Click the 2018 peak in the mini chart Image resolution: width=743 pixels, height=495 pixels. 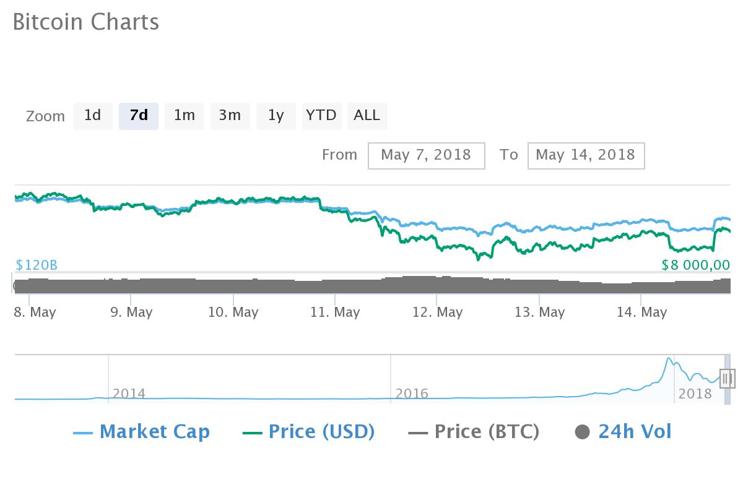point(669,359)
